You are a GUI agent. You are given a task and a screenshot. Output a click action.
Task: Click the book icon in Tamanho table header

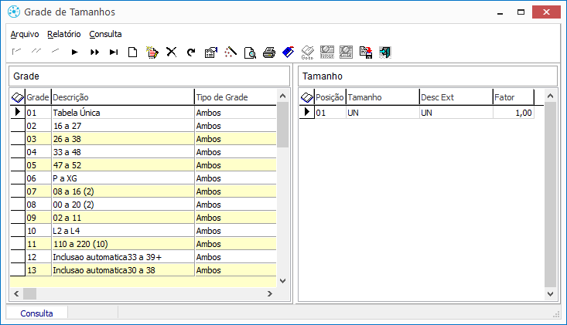307,97
